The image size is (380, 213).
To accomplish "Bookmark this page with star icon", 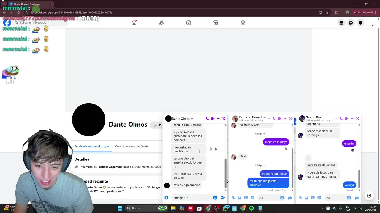I will (x=327, y=12).
